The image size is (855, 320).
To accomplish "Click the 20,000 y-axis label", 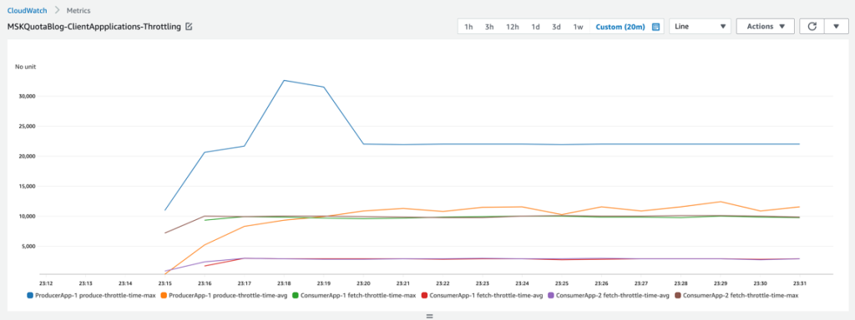I will [27, 156].
